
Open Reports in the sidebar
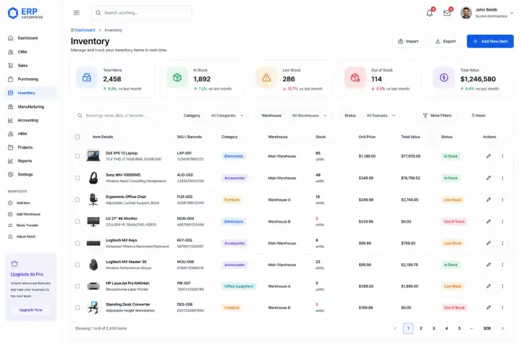(30, 161)
